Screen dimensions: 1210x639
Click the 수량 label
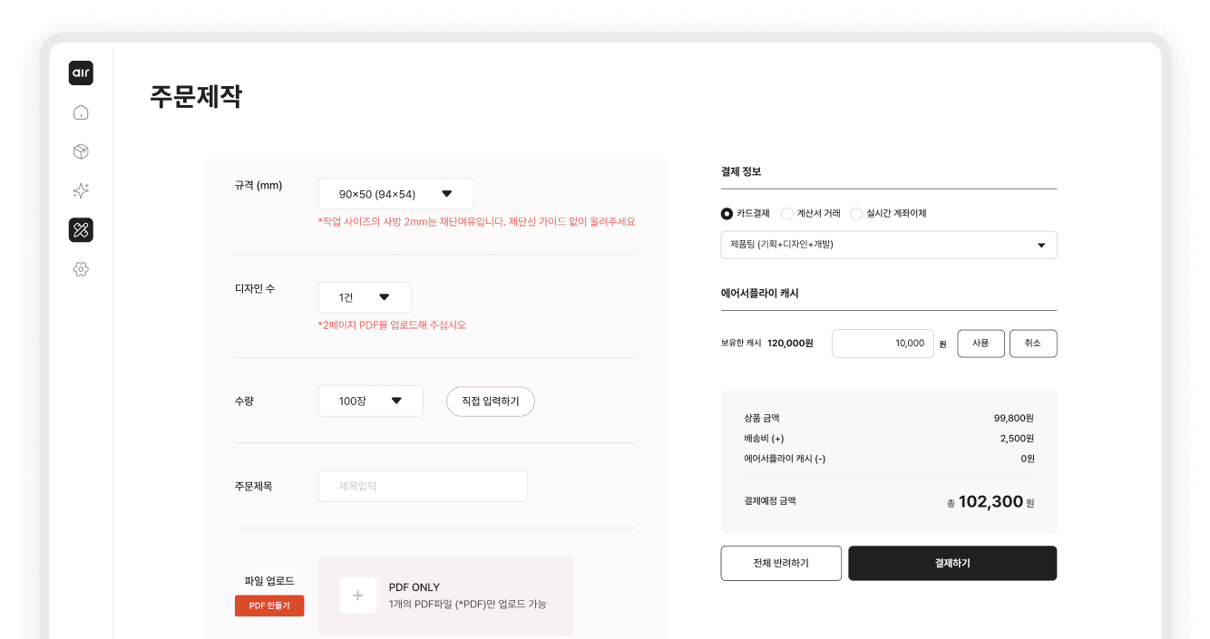(244, 401)
